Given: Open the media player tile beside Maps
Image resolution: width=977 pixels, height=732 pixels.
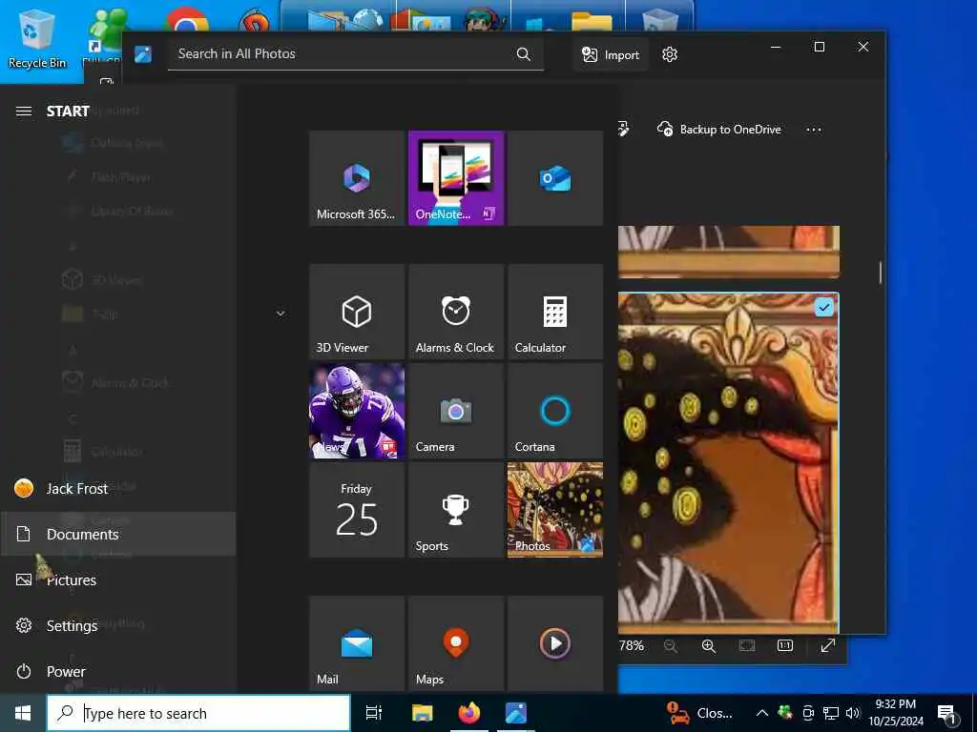Looking at the screenshot, I should point(555,643).
